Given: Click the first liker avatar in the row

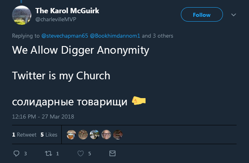Looking at the screenshot, I should (x=71, y=135).
